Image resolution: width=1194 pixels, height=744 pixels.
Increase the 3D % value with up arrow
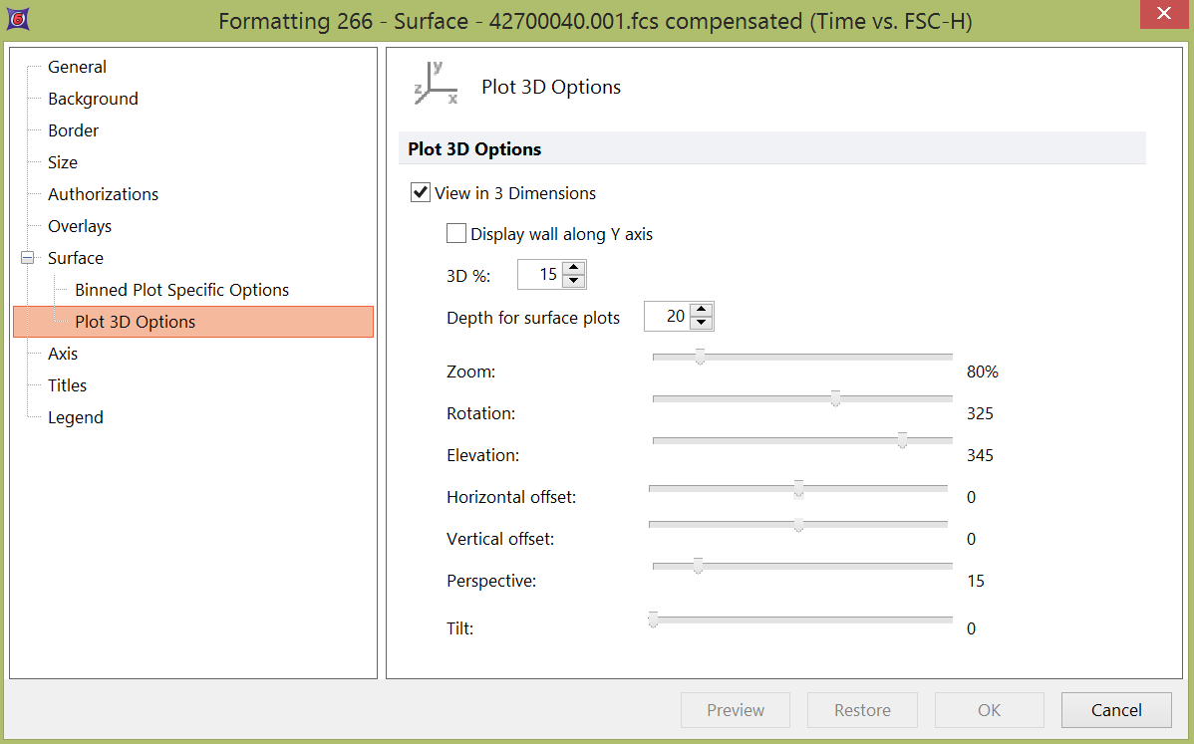tap(573, 267)
